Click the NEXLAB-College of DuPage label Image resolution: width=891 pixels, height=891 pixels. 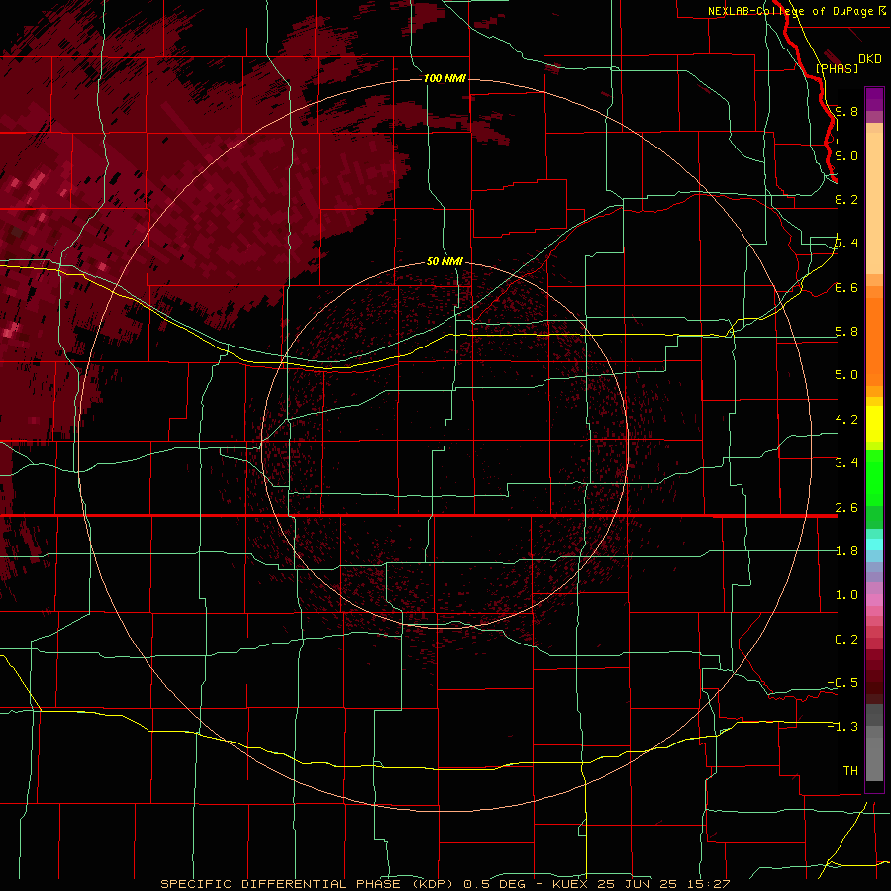click(x=796, y=11)
